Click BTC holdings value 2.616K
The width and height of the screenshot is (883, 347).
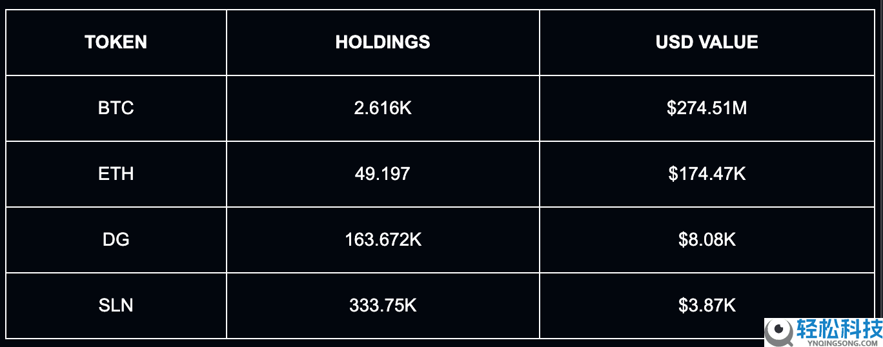[x=383, y=108]
